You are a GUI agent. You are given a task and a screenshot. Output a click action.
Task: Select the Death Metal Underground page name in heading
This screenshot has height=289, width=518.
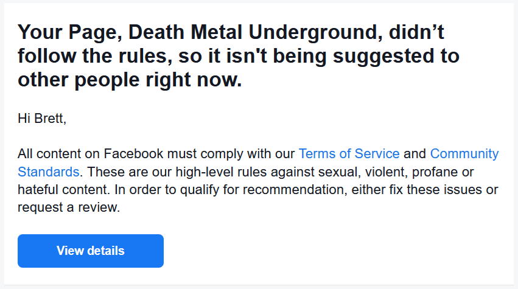coord(255,32)
